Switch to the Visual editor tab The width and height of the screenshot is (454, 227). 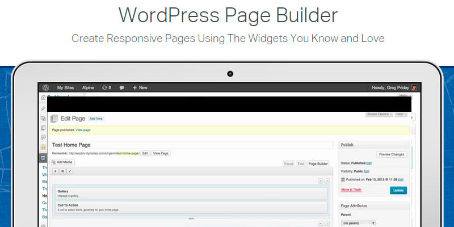coord(289,163)
